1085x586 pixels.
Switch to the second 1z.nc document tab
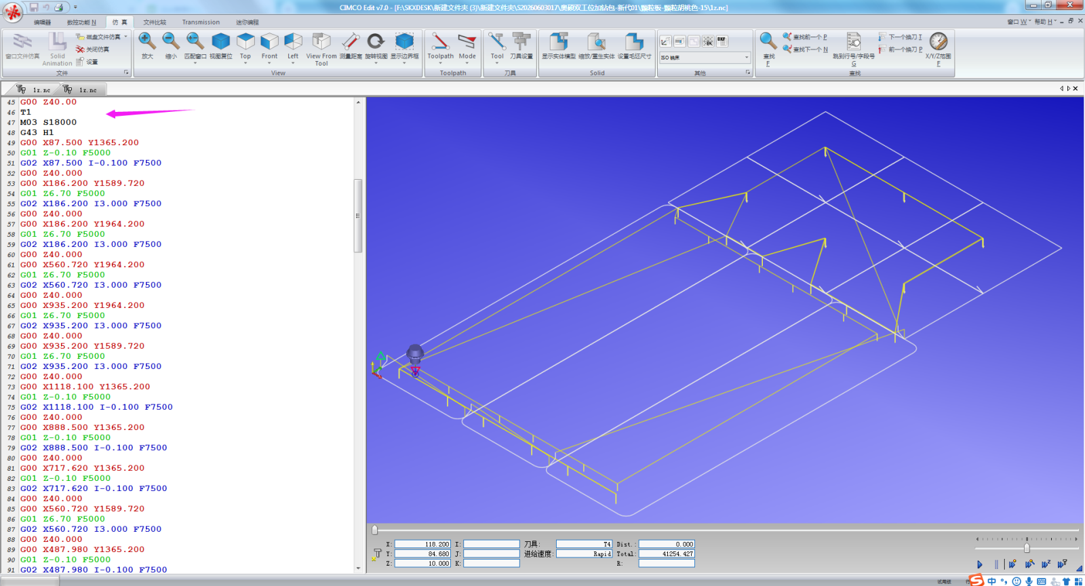[80, 90]
